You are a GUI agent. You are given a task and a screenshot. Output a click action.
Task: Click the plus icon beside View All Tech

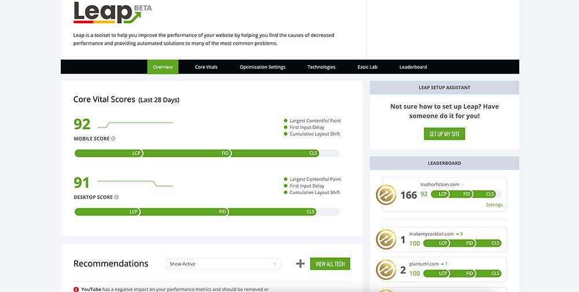tap(301, 264)
